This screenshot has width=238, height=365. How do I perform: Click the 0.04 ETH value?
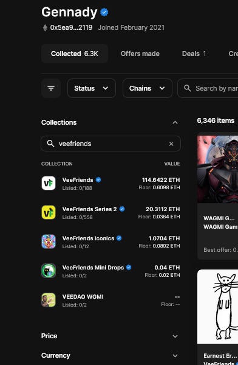167,268
